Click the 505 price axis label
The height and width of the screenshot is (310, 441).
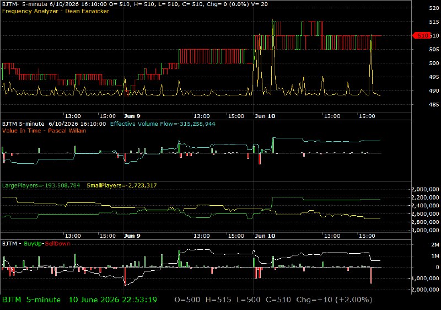[x=434, y=50]
